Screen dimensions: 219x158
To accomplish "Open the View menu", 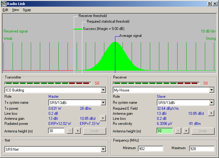I will coord(15,10).
